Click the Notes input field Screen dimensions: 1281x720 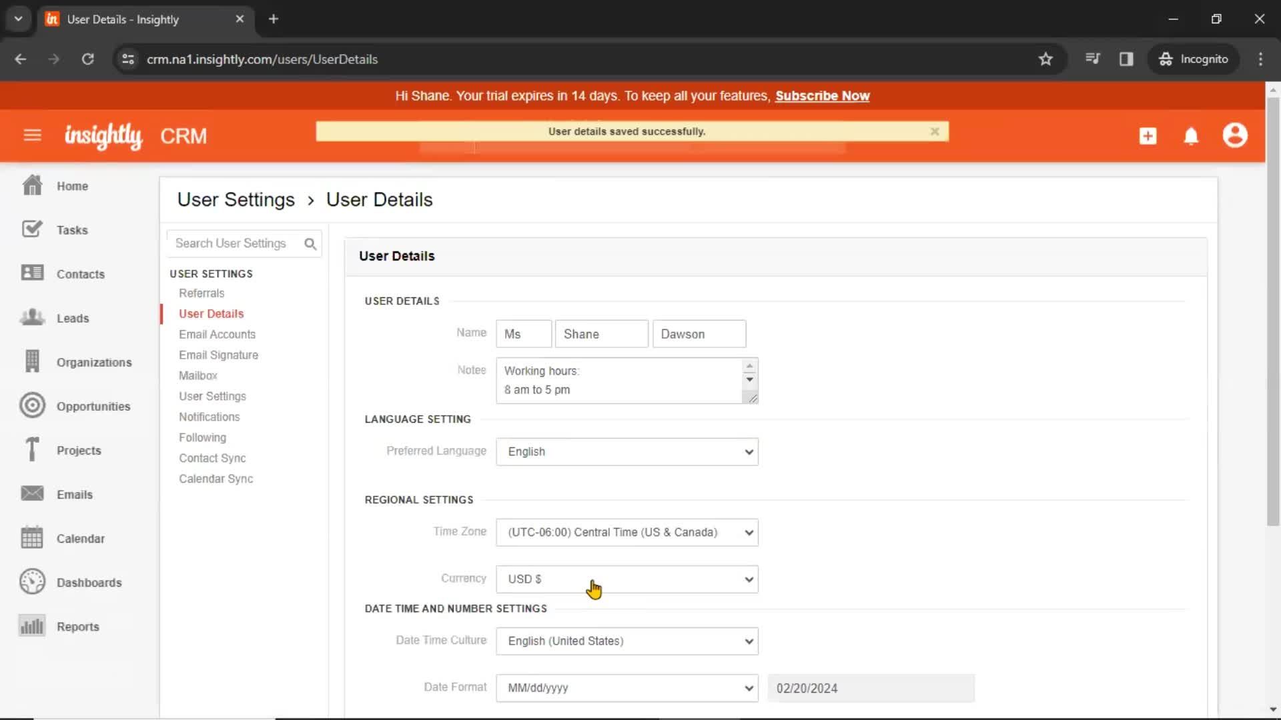click(x=626, y=380)
